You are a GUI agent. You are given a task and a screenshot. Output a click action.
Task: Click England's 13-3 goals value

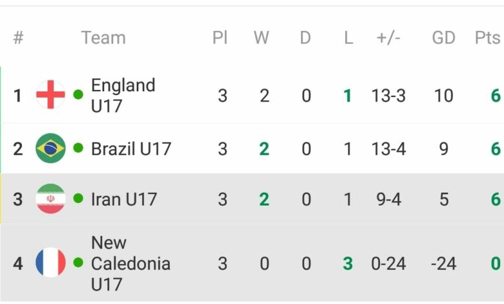(x=388, y=96)
